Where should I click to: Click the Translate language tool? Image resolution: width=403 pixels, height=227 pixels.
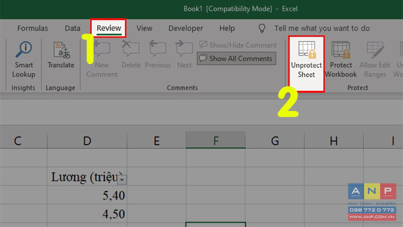61,55
